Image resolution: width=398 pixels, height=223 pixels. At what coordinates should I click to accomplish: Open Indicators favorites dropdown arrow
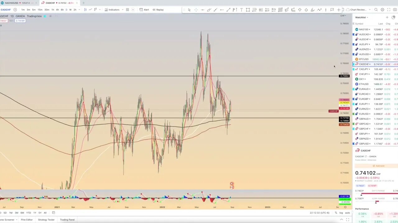point(123,10)
